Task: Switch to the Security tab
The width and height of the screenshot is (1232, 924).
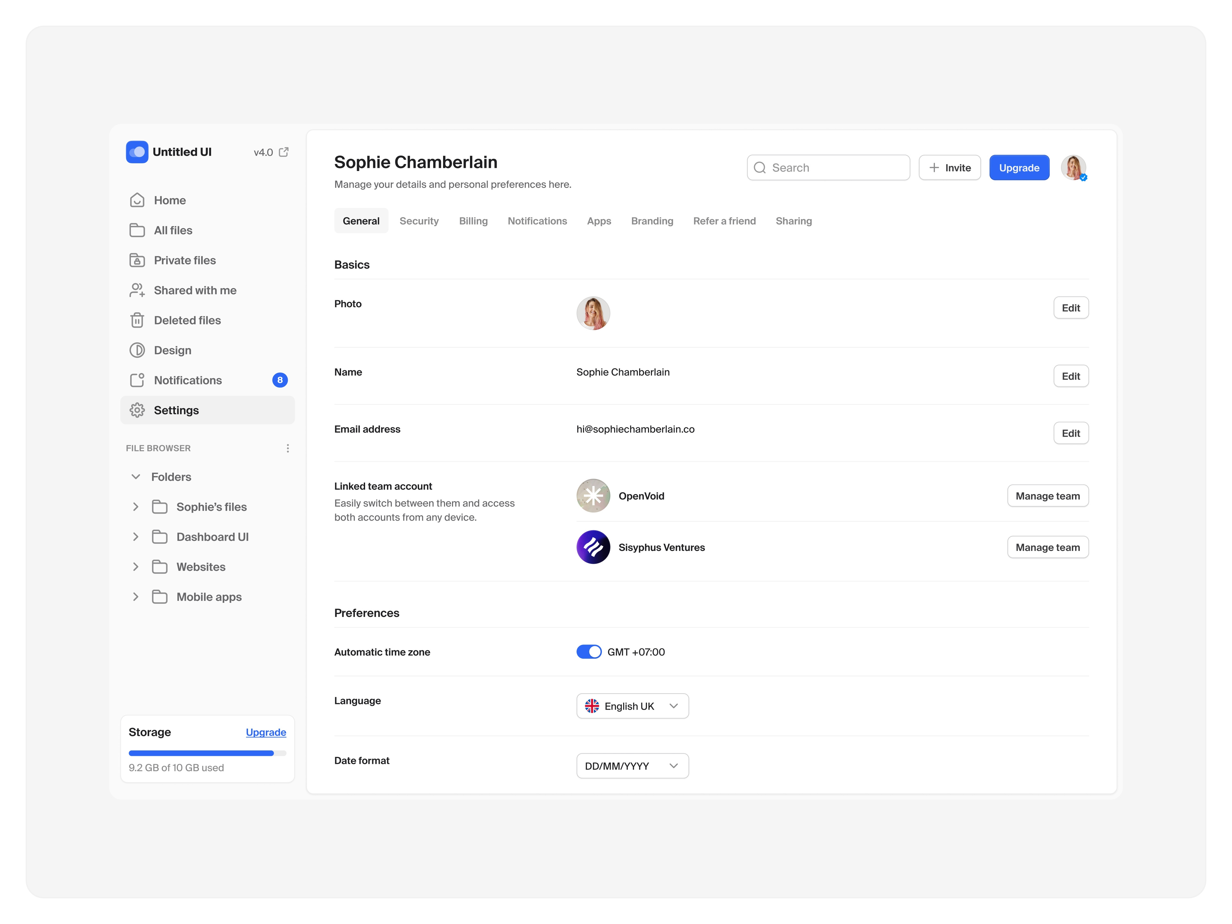Action: [419, 220]
